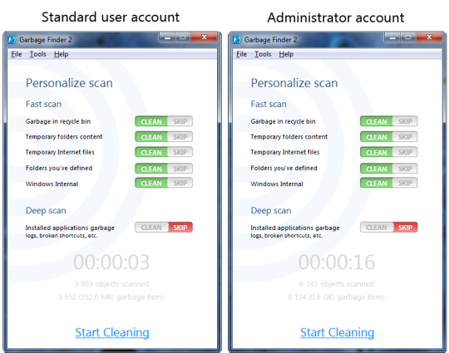Viewport: 449px width, 353px height.
Task: Minimize the Administrator Garbage Finder window
Action: point(392,37)
